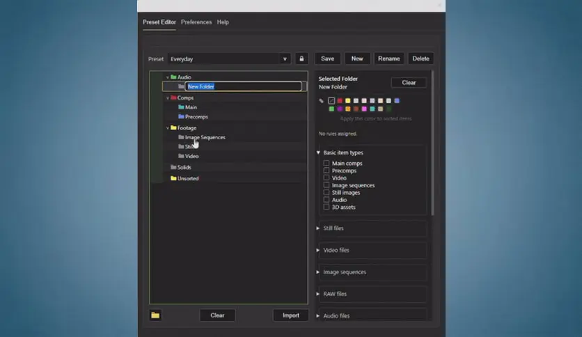Enable the Precomps checkbox

pos(327,171)
